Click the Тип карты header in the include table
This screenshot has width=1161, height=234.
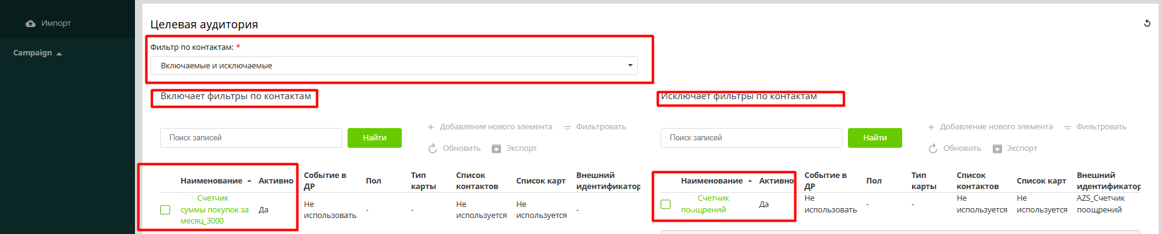[423, 181]
